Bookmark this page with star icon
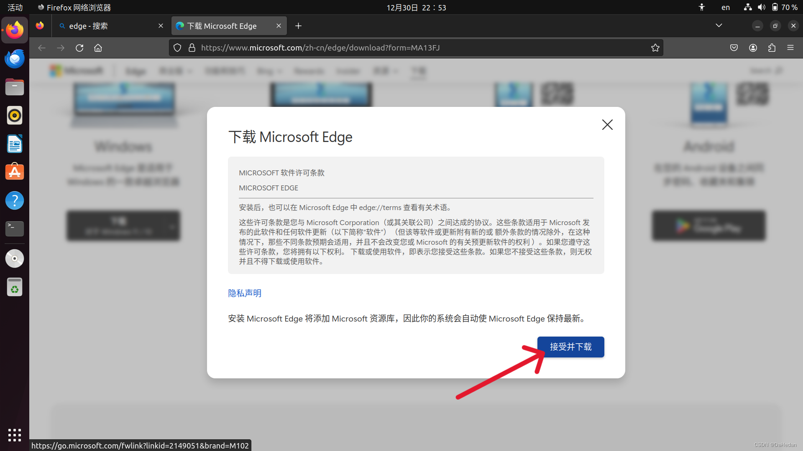 [655, 48]
